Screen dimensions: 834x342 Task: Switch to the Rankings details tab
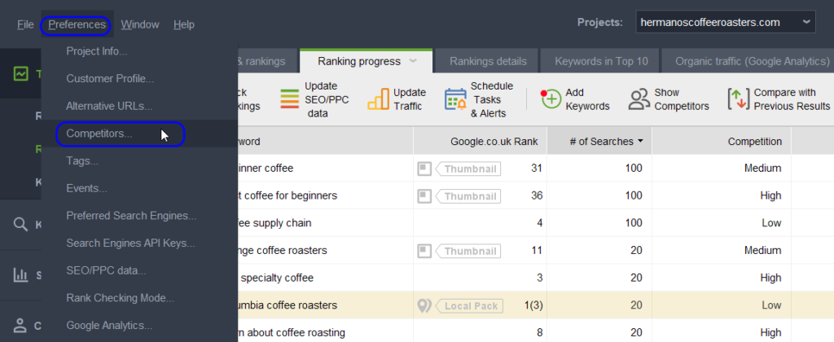(488, 61)
